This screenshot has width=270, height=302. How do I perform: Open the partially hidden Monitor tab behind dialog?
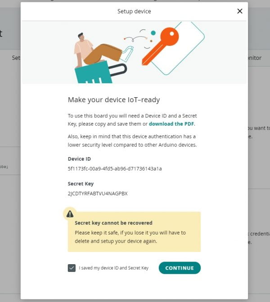coord(255,58)
